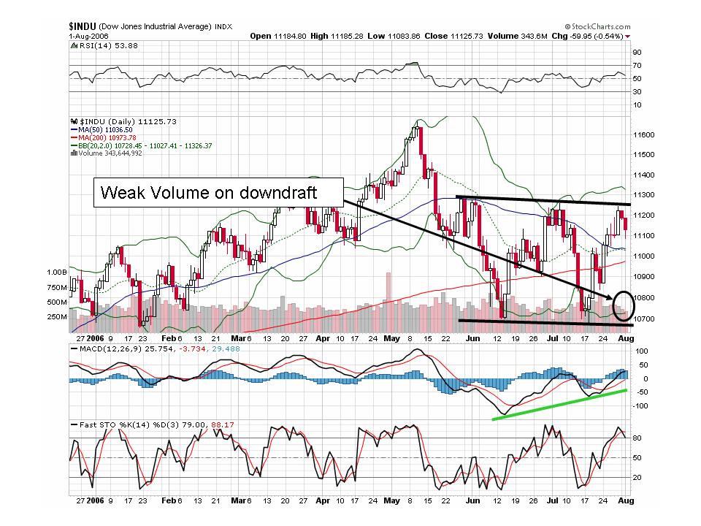Click the 10800 price axis label
Viewport: 701px width, 526px height.
[x=644, y=298]
